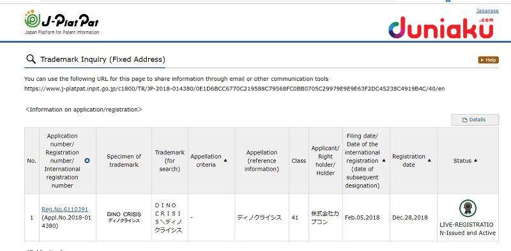Click the DINO CRISIS specimen image
This screenshot has width=511, height=251.
pos(124,217)
